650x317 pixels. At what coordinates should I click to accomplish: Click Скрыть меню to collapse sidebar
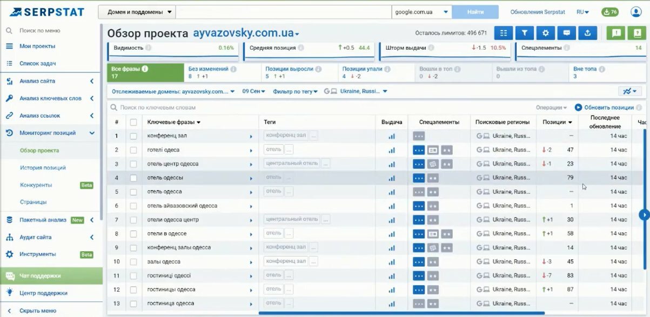38,311
